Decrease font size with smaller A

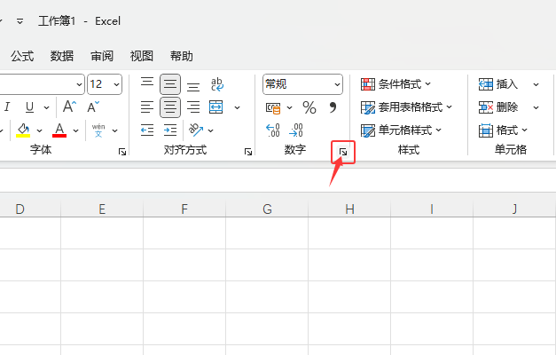(x=93, y=106)
